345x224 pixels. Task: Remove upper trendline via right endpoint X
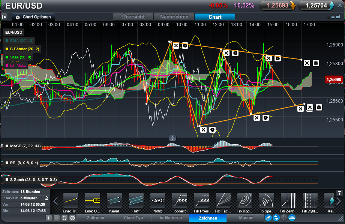click(307, 63)
